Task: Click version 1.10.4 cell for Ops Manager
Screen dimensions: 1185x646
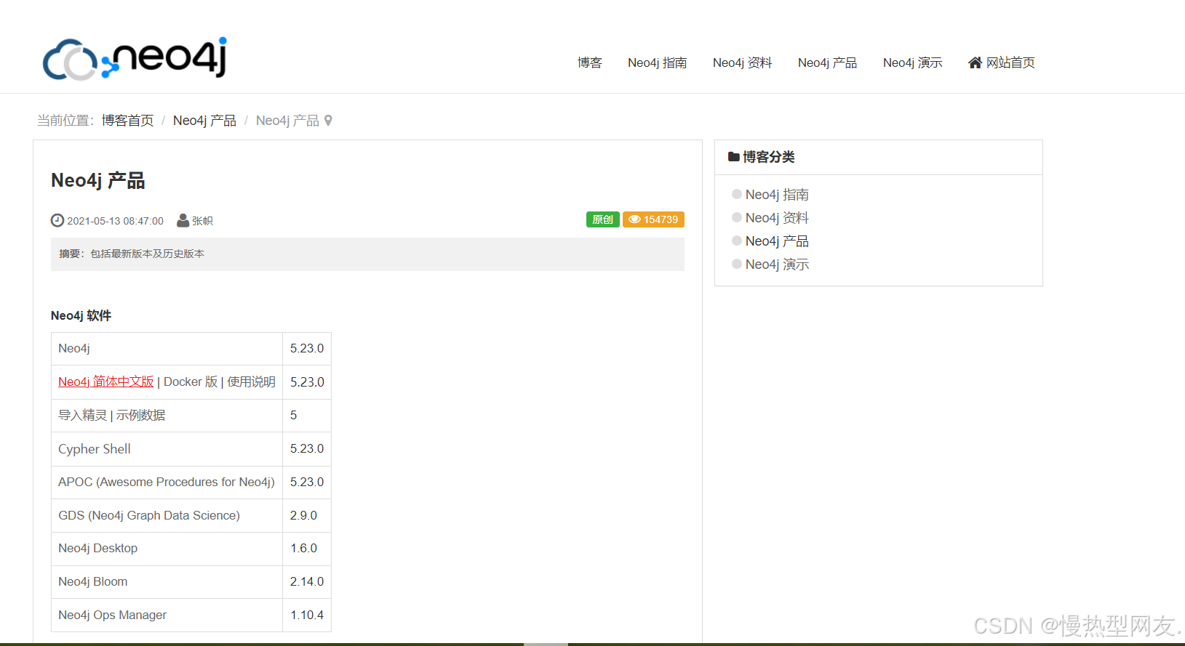Action: click(307, 615)
